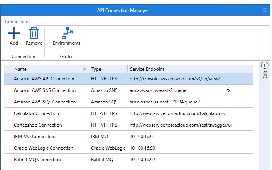Image resolution: width=272 pixels, height=170 pixels.
Task: Open the Environments icon in Go To
Action: tap(68, 33)
